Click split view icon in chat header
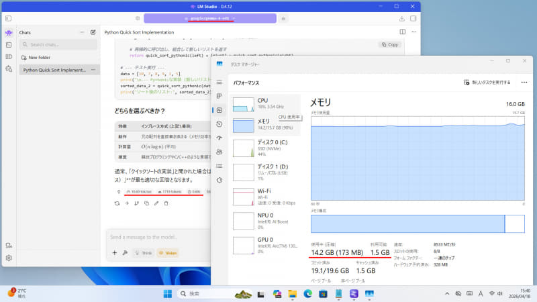This screenshot has height=302, width=537. 402,32
